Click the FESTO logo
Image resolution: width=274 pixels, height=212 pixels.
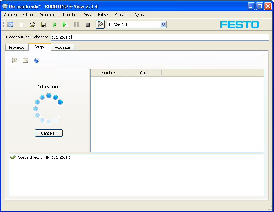point(239,25)
